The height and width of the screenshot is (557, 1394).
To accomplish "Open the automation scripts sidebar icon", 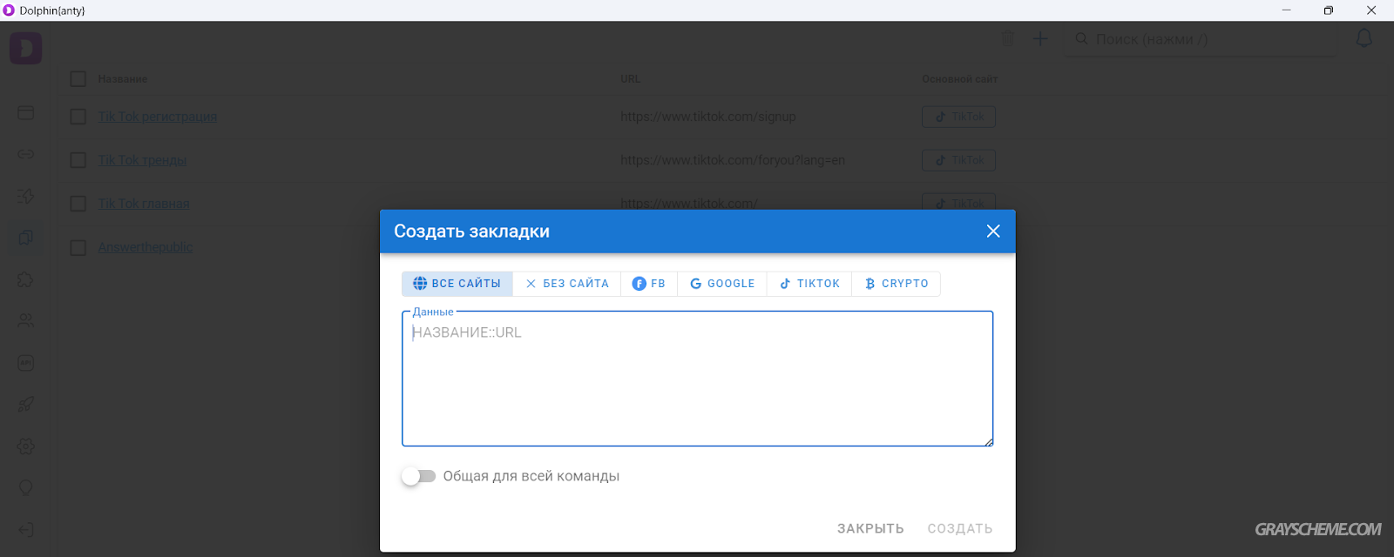I will click(x=26, y=196).
